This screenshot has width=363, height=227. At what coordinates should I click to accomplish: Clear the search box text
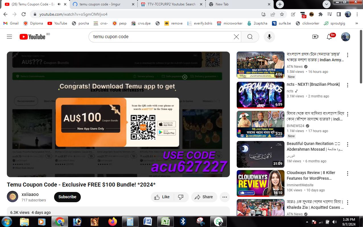coord(236,36)
